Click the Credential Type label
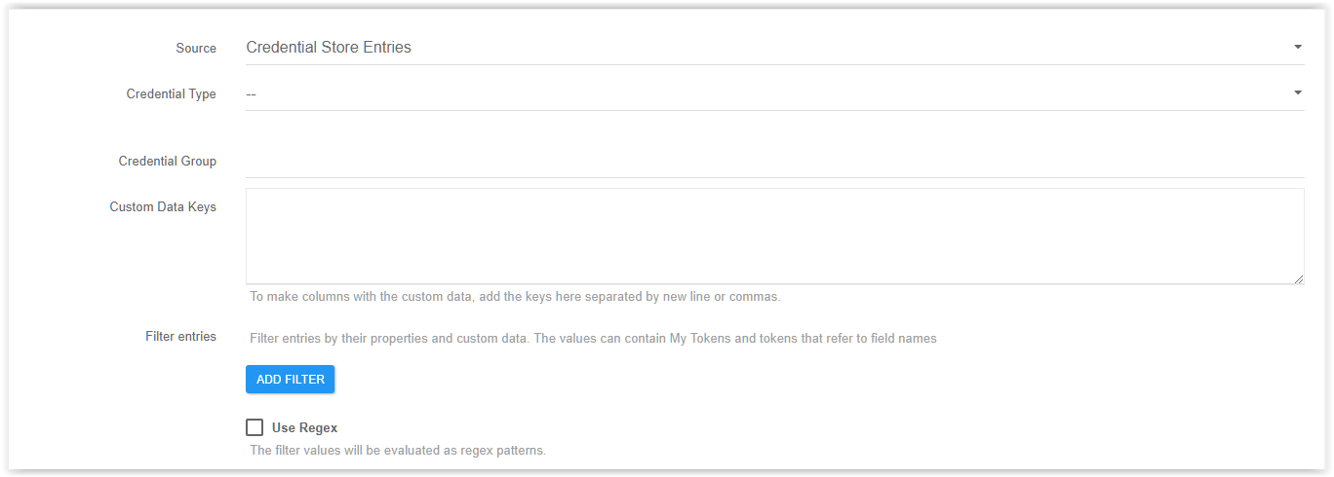This screenshot has height=477, width=1334. point(172,94)
